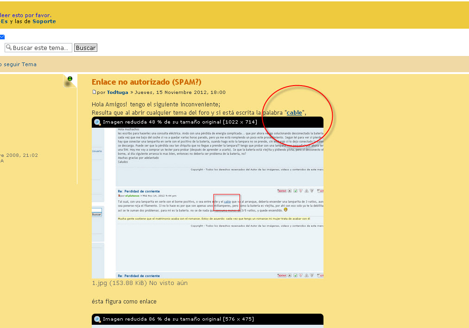Screen dimensions: 469x328
Task: Focus the 'Buscar este tema' search field
Action: [38, 48]
